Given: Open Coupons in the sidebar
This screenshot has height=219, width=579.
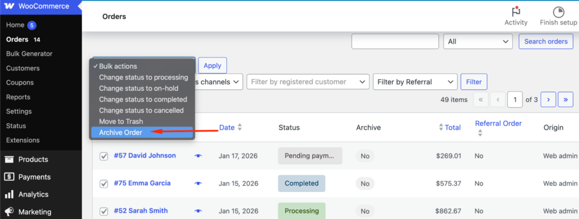Looking at the screenshot, I should 20,82.
